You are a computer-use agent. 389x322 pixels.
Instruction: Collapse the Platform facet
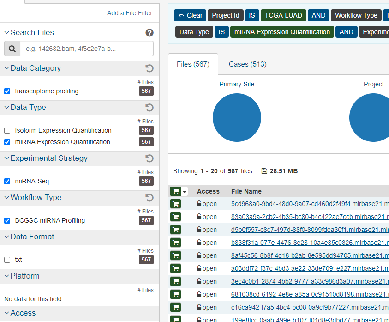pyautogui.click(x=7, y=276)
